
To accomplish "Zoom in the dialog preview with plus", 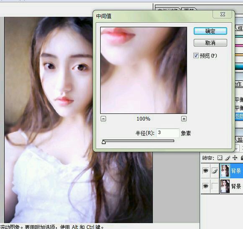I will [x=184, y=119].
